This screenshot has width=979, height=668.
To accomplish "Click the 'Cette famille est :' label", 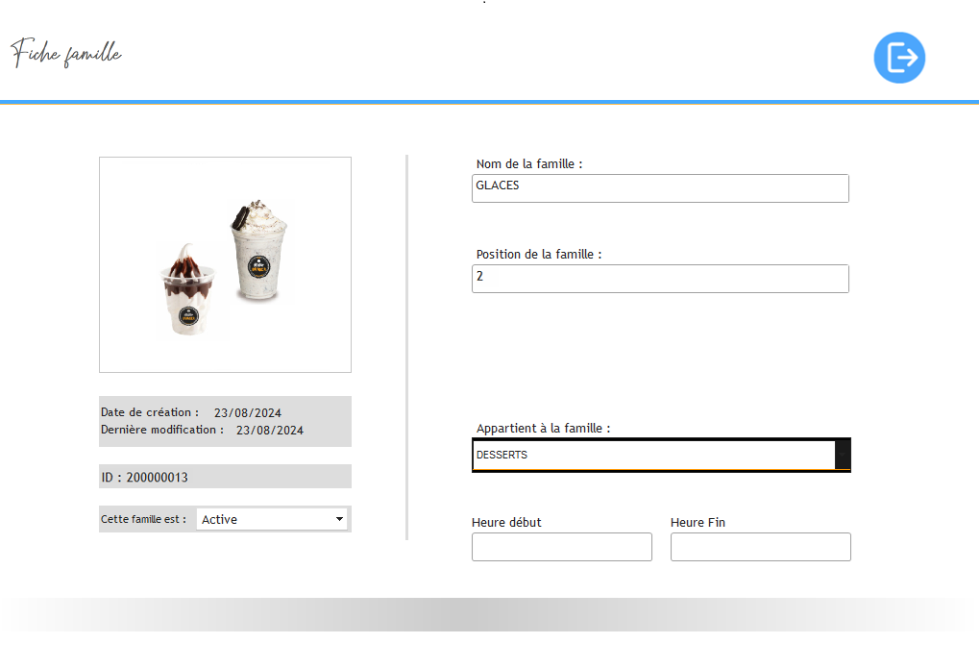I will pos(144,519).
